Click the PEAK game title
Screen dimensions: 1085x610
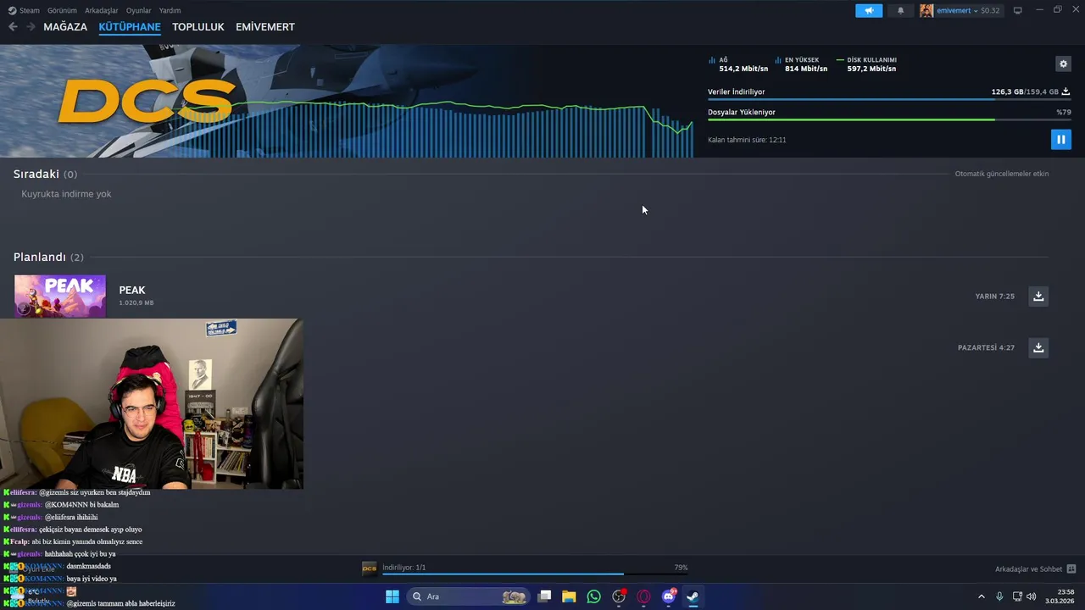(132, 290)
